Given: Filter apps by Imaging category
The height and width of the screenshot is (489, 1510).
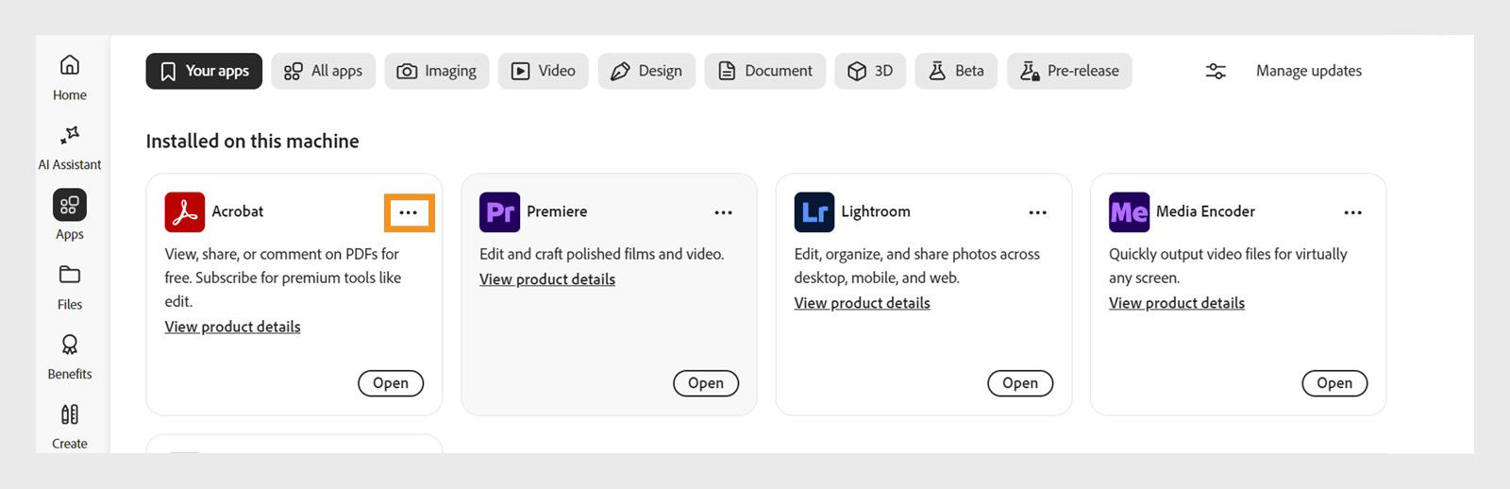Looking at the screenshot, I should (437, 71).
